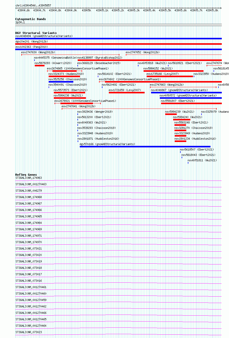Select nsv3323948 (Audano2019) variant label
229x338 pixels.
(x=95, y=133)
